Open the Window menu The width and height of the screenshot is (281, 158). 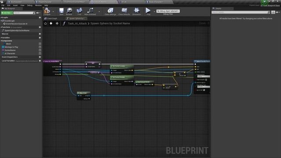pyautogui.click(x=38, y=5)
